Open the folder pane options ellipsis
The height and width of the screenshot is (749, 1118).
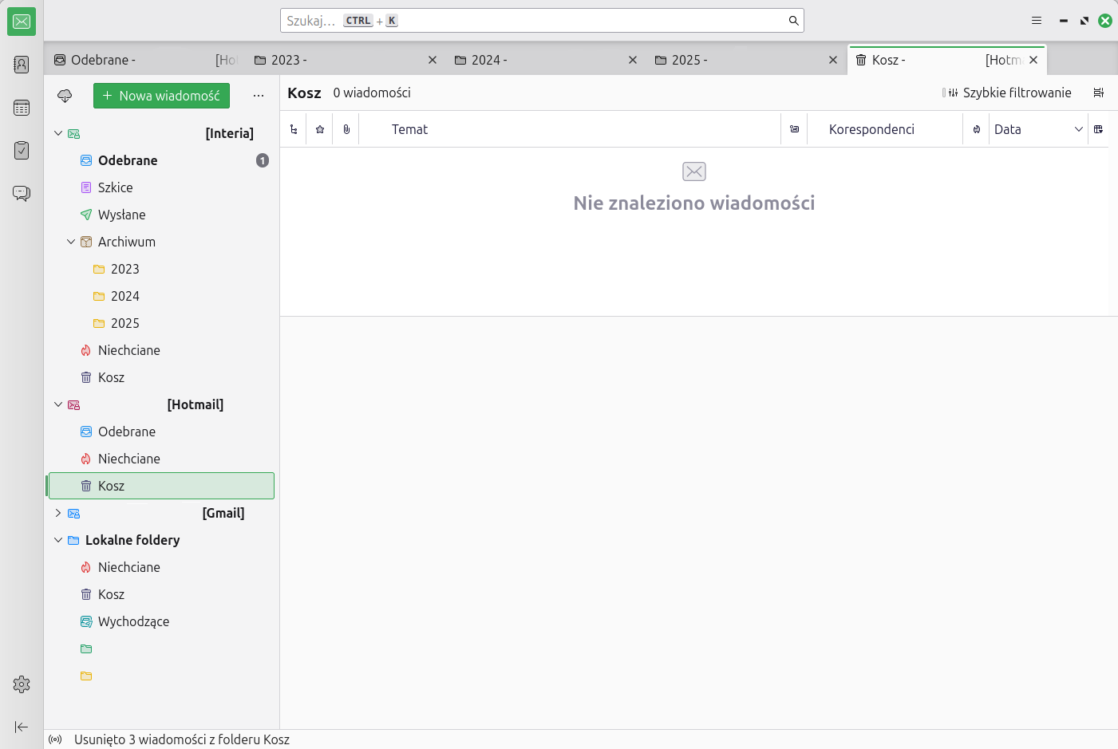[259, 96]
